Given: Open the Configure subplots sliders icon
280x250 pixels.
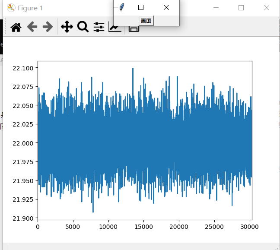Looking at the screenshot, I should tap(99, 27).
